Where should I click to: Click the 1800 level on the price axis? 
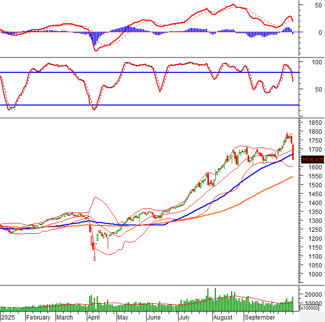coord(313,132)
